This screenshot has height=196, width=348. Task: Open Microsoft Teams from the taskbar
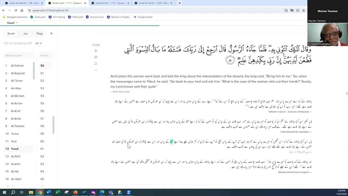111,192
